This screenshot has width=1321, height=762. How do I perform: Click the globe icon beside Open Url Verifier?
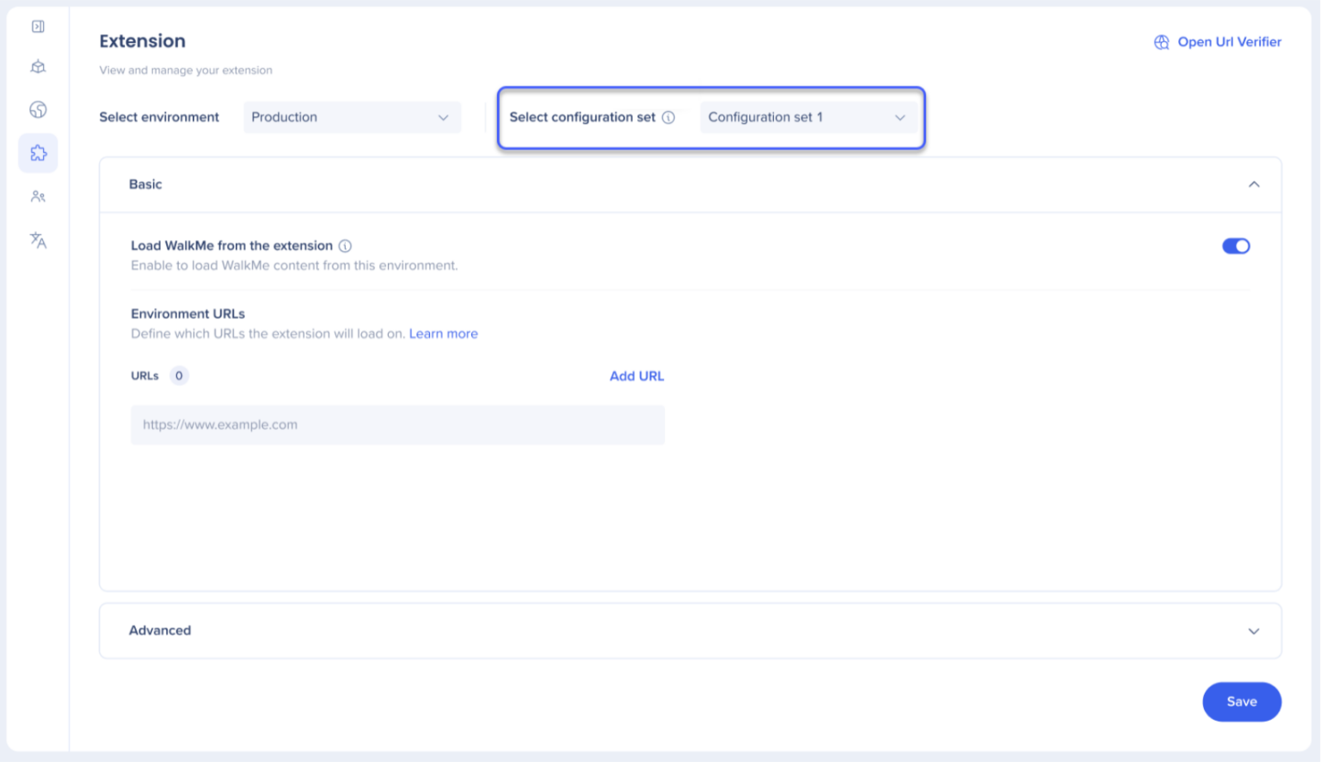coord(1161,41)
